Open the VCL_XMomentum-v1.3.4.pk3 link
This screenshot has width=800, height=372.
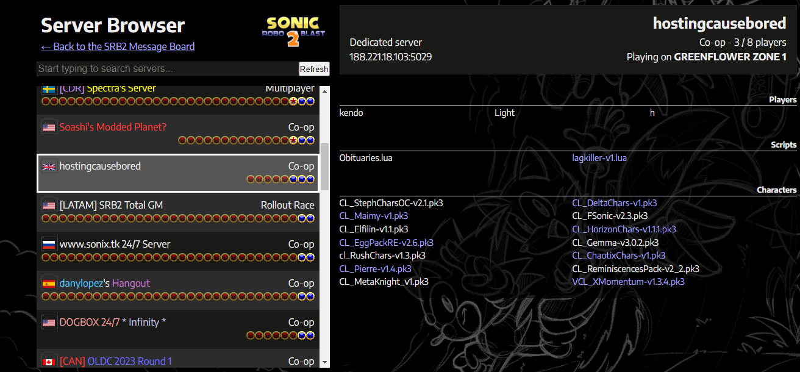(628, 282)
